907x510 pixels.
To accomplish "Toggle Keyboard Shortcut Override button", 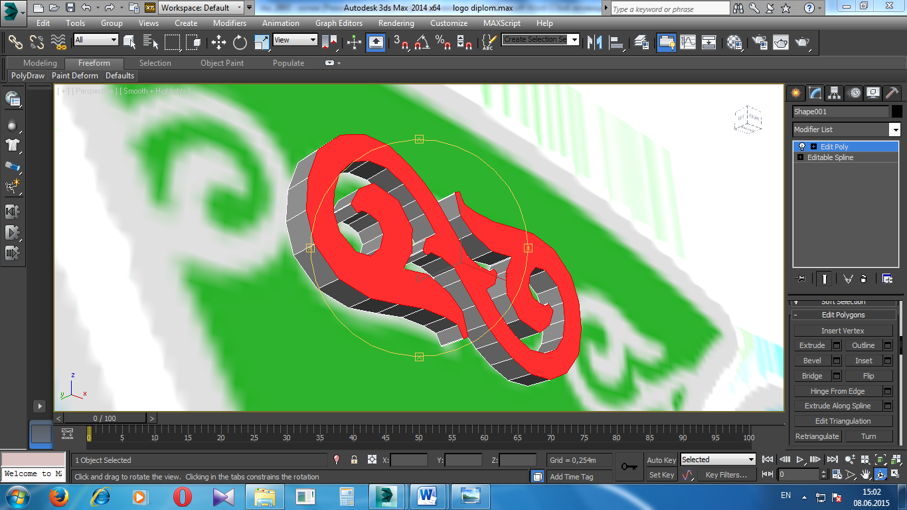I will coord(376,42).
